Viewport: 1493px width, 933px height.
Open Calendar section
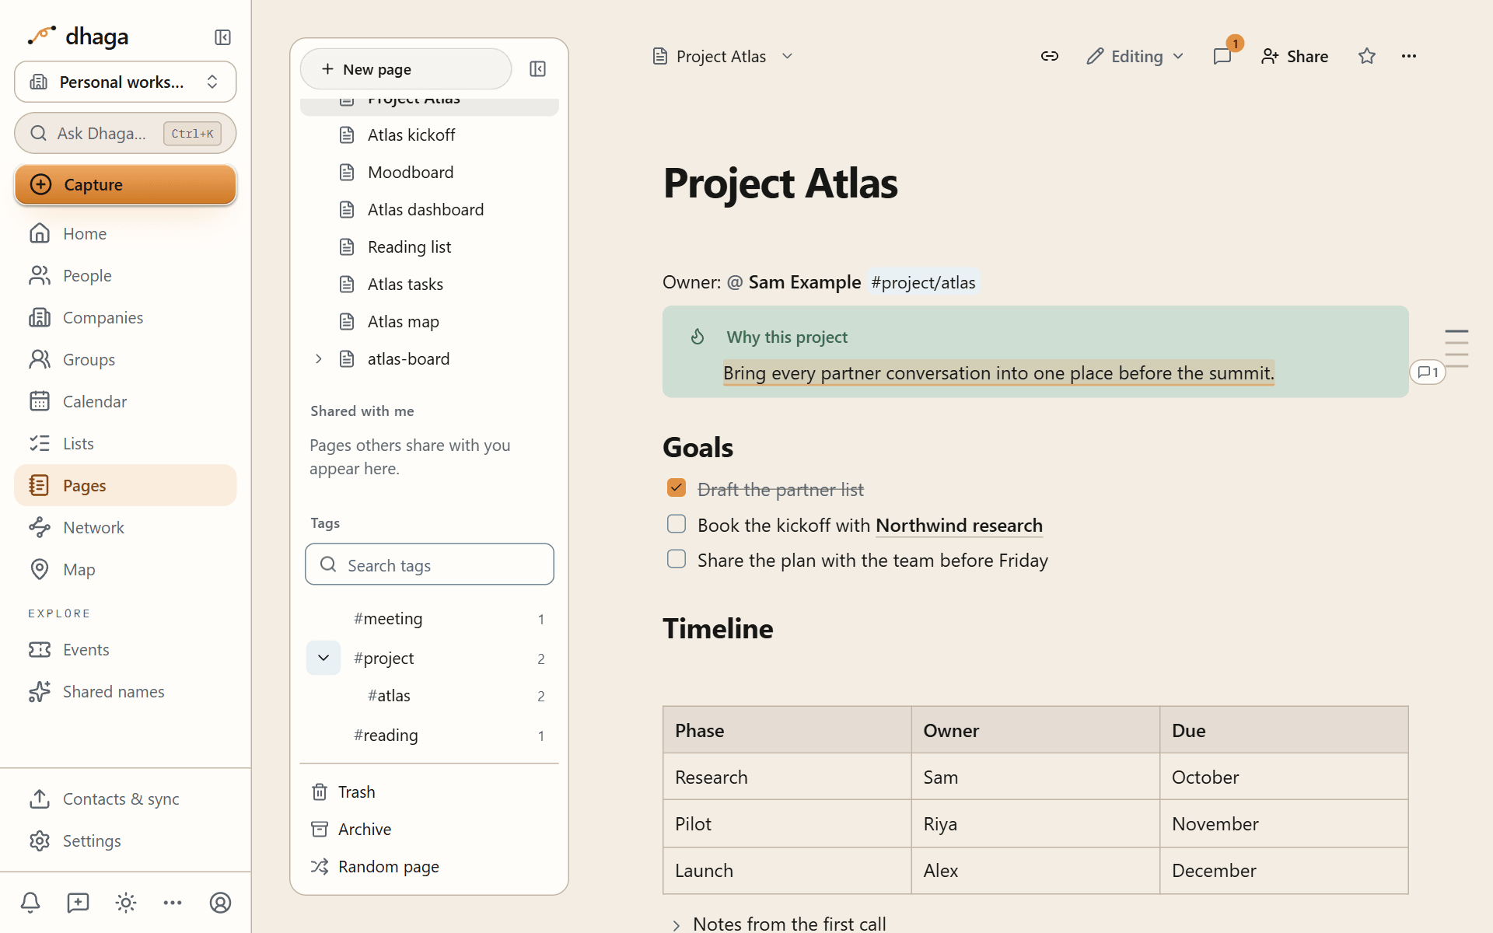125,401
